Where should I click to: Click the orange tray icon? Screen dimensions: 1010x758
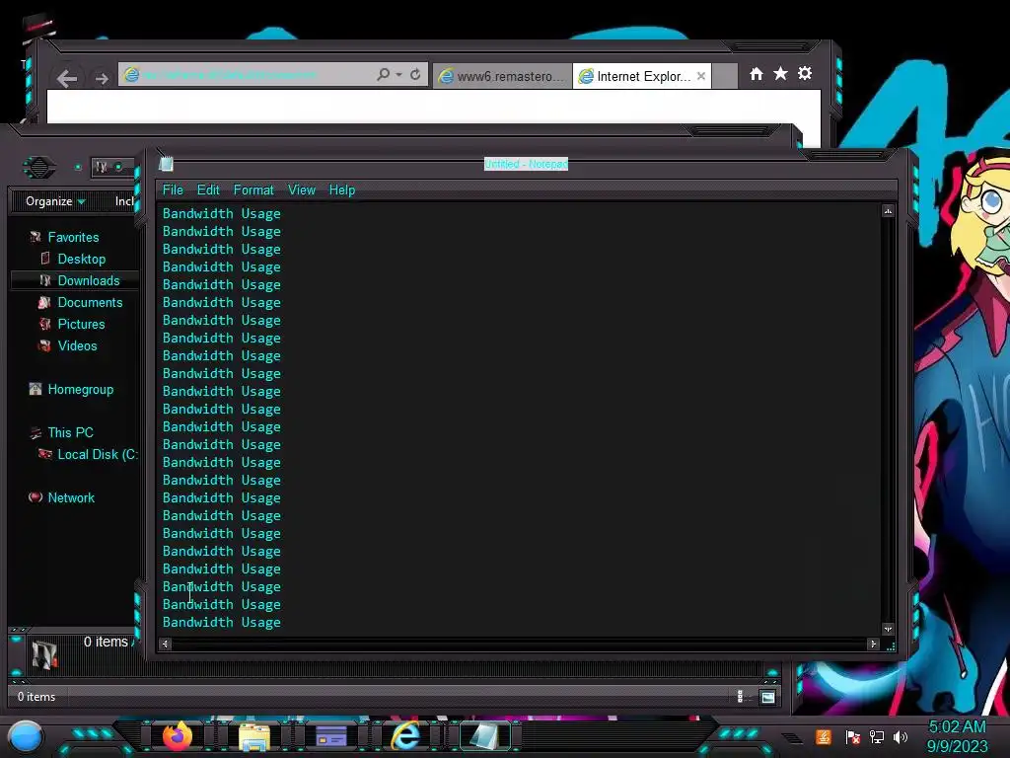(x=824, y=736)
